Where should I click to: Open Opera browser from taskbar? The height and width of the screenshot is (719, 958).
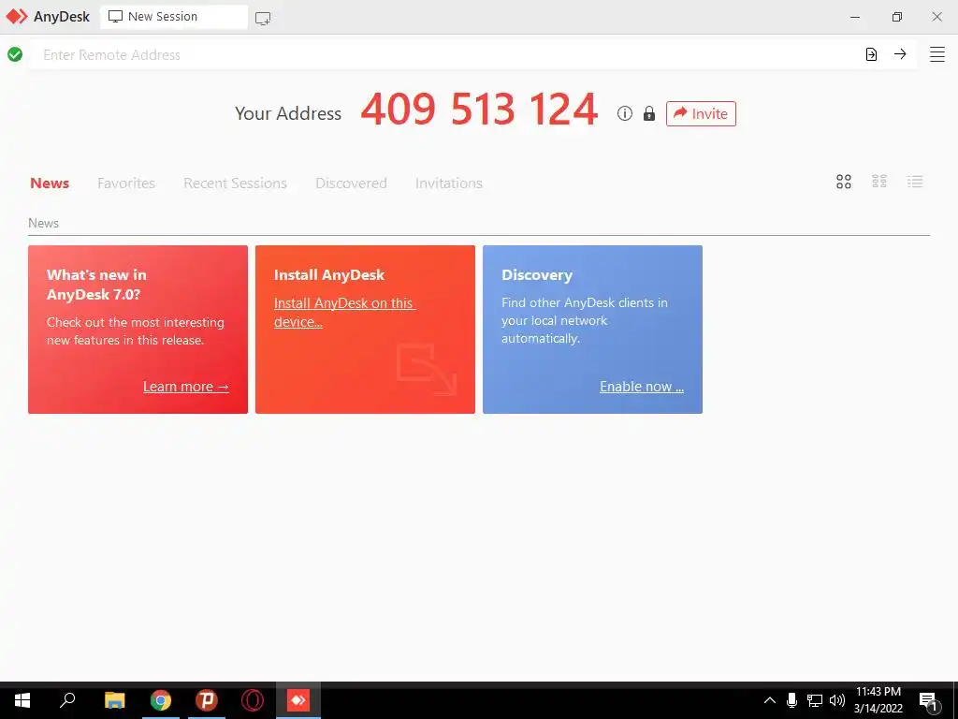[253, 700]
